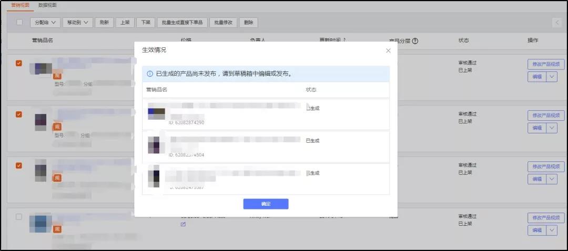Click the 审核通过 status of the first row

click(468, 63)
